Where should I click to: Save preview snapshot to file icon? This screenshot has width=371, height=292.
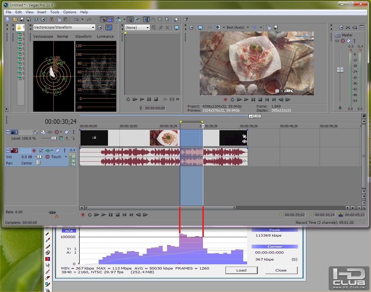coord(275,27)
